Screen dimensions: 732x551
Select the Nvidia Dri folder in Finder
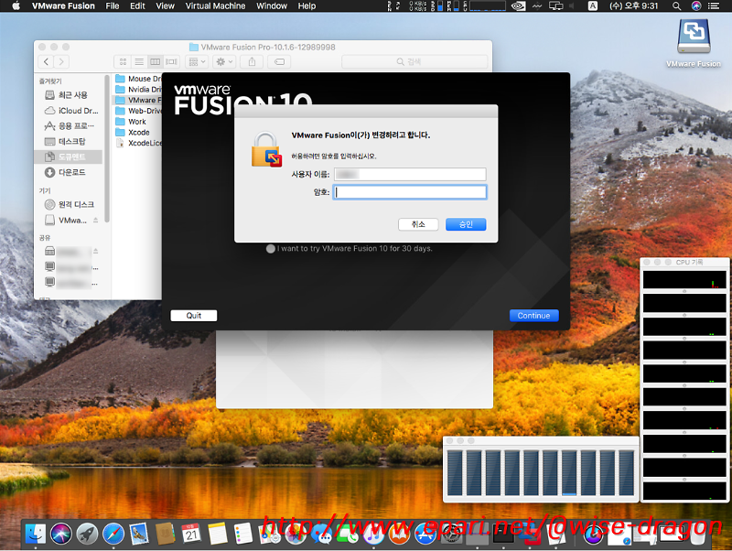tap(138, 89)
